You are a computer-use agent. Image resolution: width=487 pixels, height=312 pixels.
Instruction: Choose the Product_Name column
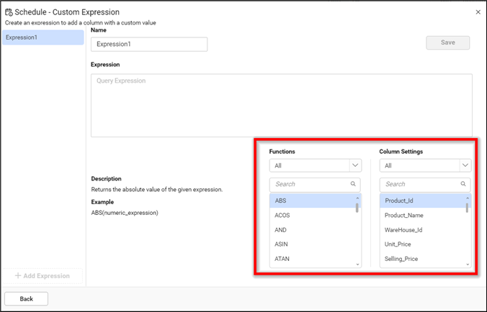click(421, 215)
